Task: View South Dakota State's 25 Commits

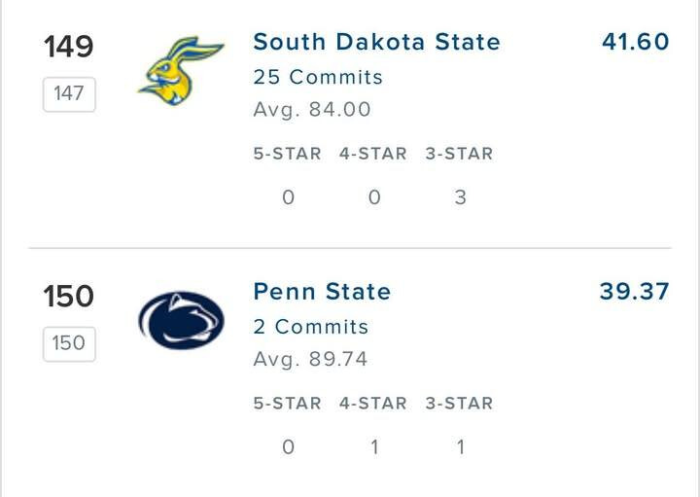Action: click(318, 77)
